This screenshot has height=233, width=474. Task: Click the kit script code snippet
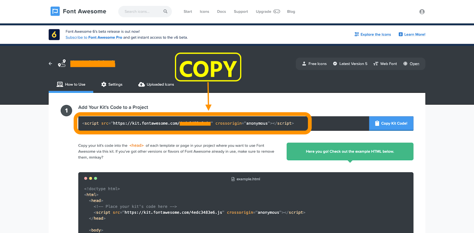pyautogui.click(x=188, y=123)
